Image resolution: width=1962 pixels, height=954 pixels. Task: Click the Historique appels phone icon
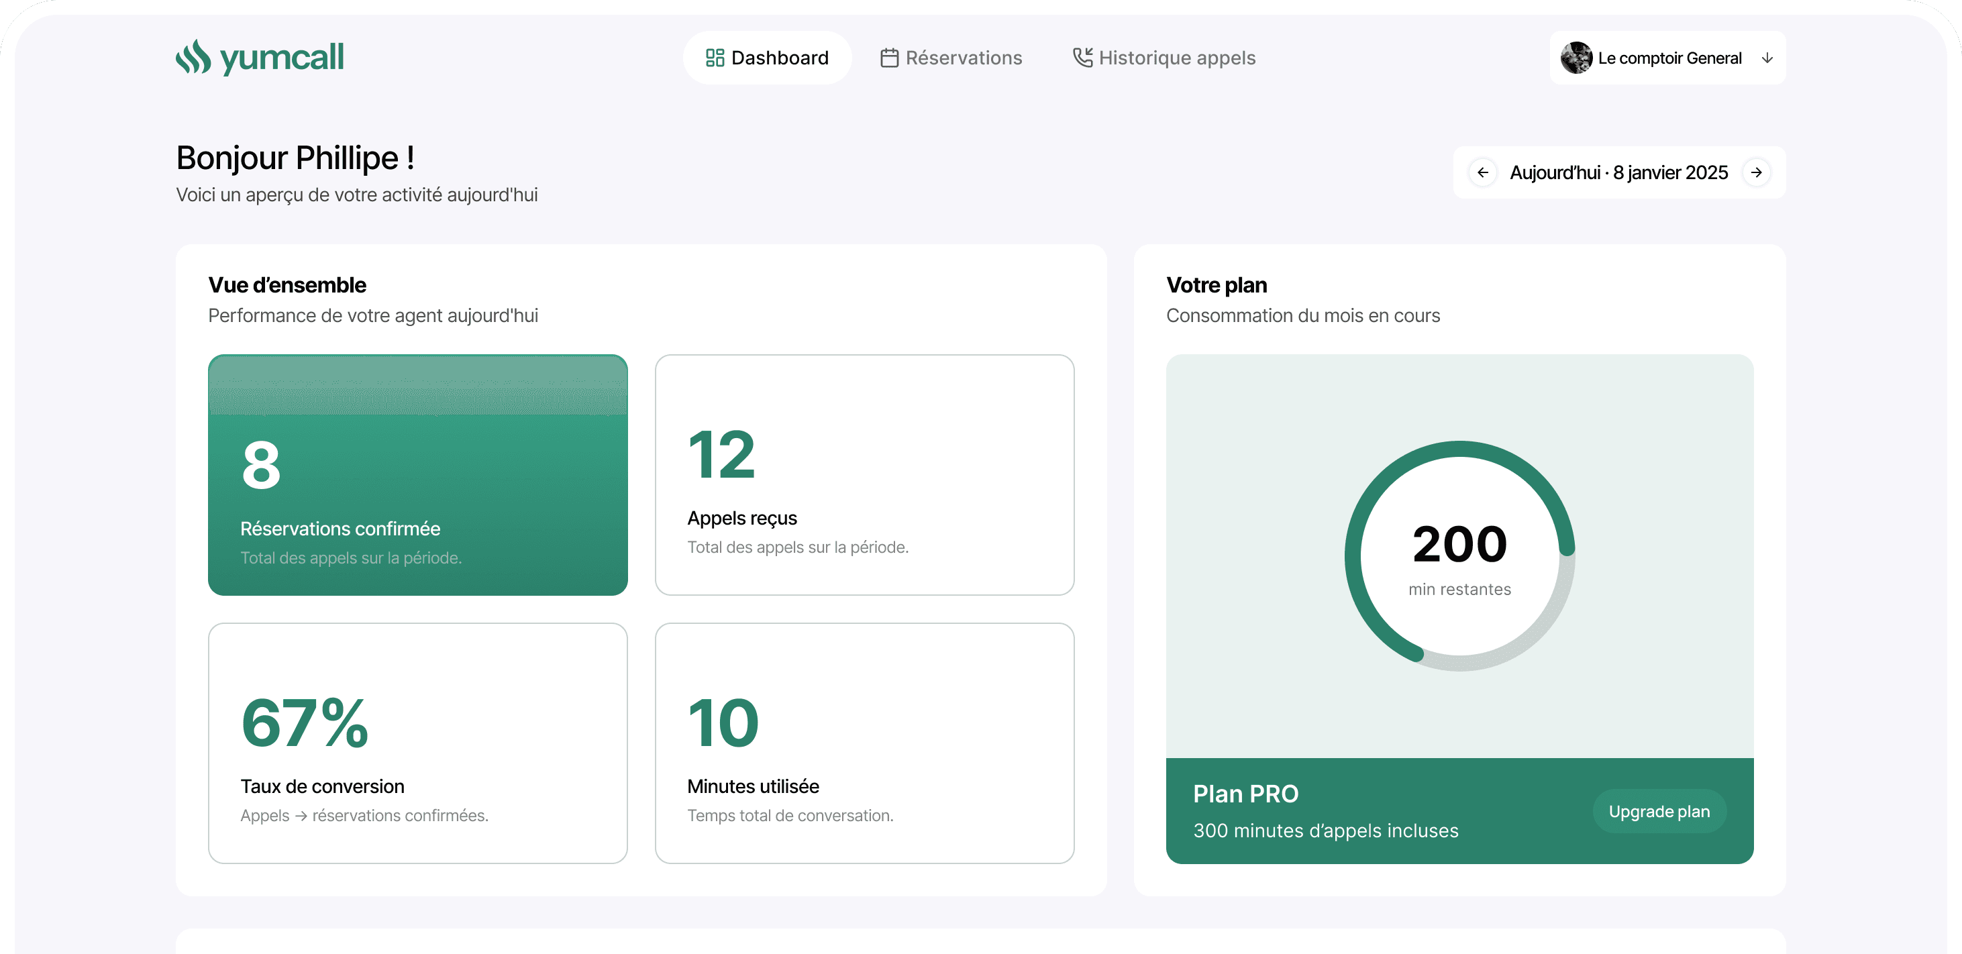coord(1082,58)
